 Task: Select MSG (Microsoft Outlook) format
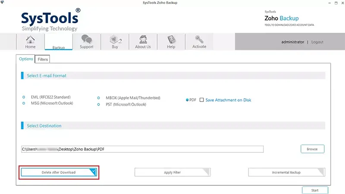tap(24, 103)
